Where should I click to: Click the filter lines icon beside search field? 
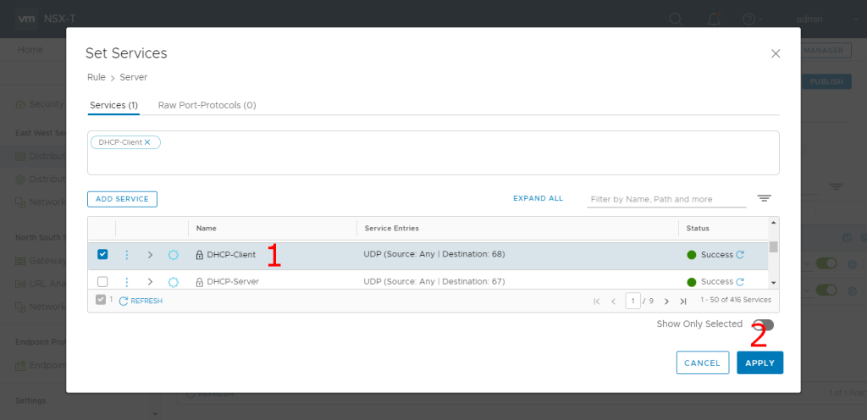click(764, 198)
